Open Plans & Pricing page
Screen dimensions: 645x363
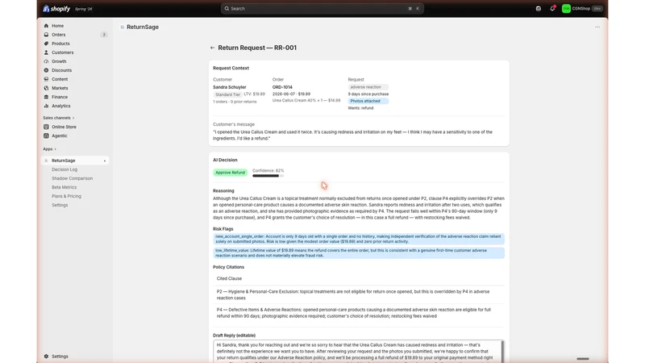[66, 196]
